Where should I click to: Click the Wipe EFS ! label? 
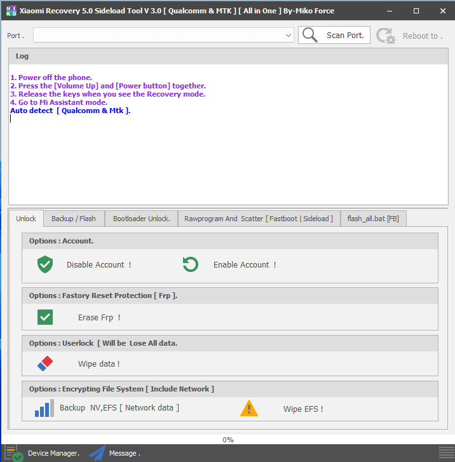pyautogui.click(x=303, y=409)
